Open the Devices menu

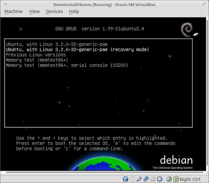[x=54, y=12]
